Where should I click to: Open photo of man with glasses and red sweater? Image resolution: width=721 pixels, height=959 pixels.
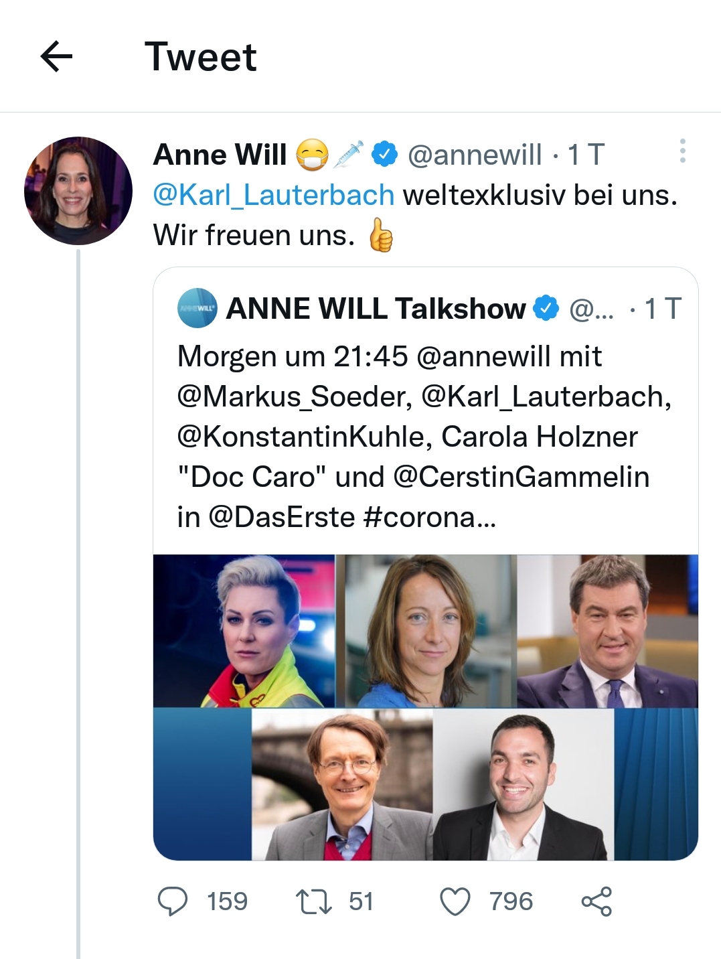click(x=342, y=784)
